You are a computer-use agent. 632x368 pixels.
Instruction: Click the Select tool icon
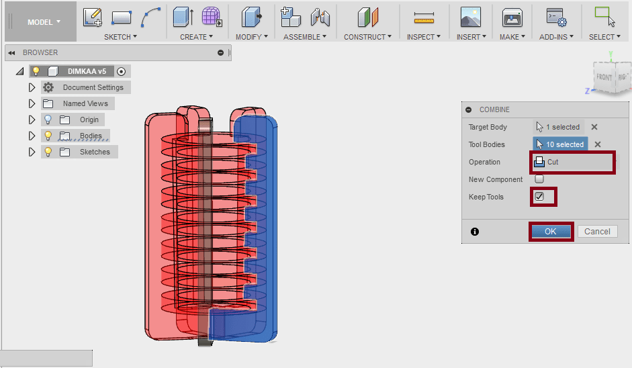[605, 17]
